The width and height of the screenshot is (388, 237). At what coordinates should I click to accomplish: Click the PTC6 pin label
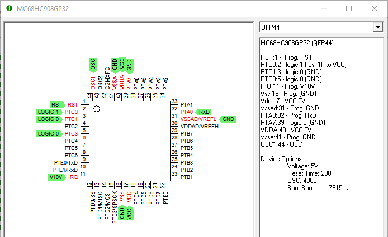tap(71, 156)
